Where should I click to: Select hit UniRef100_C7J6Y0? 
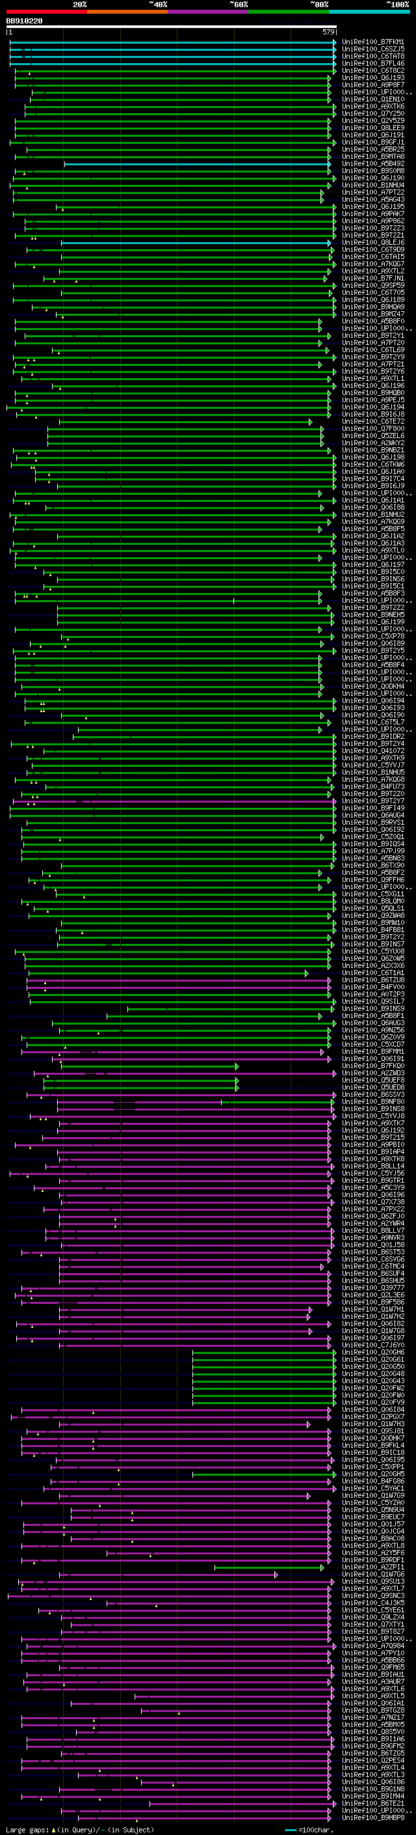(x=373, y=1345)
